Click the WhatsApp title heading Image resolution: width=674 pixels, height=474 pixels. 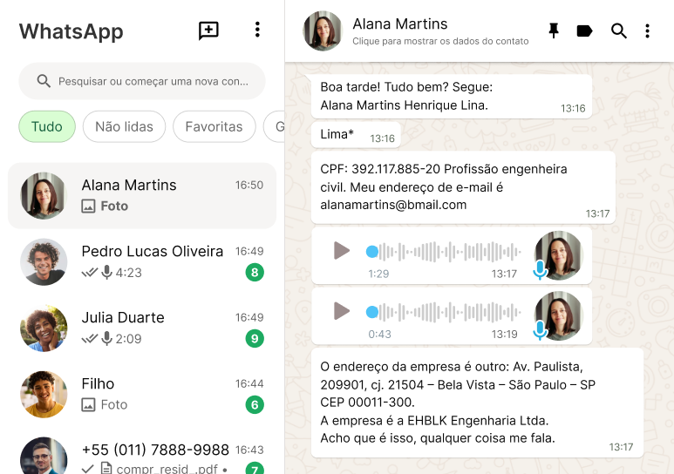coord(71,31)
